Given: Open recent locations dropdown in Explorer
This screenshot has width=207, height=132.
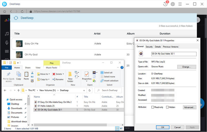Looking at the screenshot, I should point(15,90).
